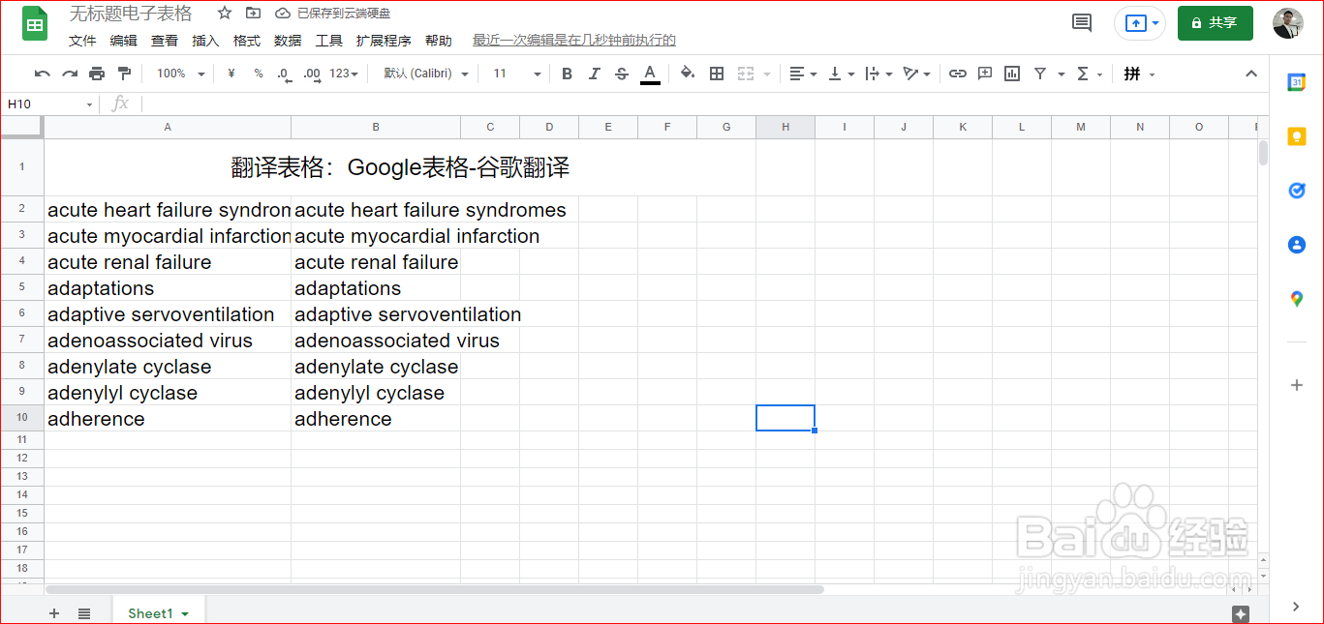Open the zoom 100% dropdown
Viewport: 1324px width, 624px height.
point(181,74)
